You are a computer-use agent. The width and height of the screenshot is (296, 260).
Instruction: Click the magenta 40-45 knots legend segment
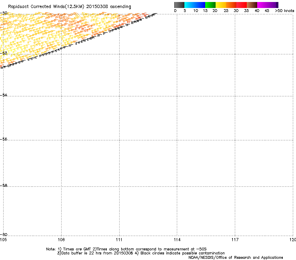click(262, 5)
